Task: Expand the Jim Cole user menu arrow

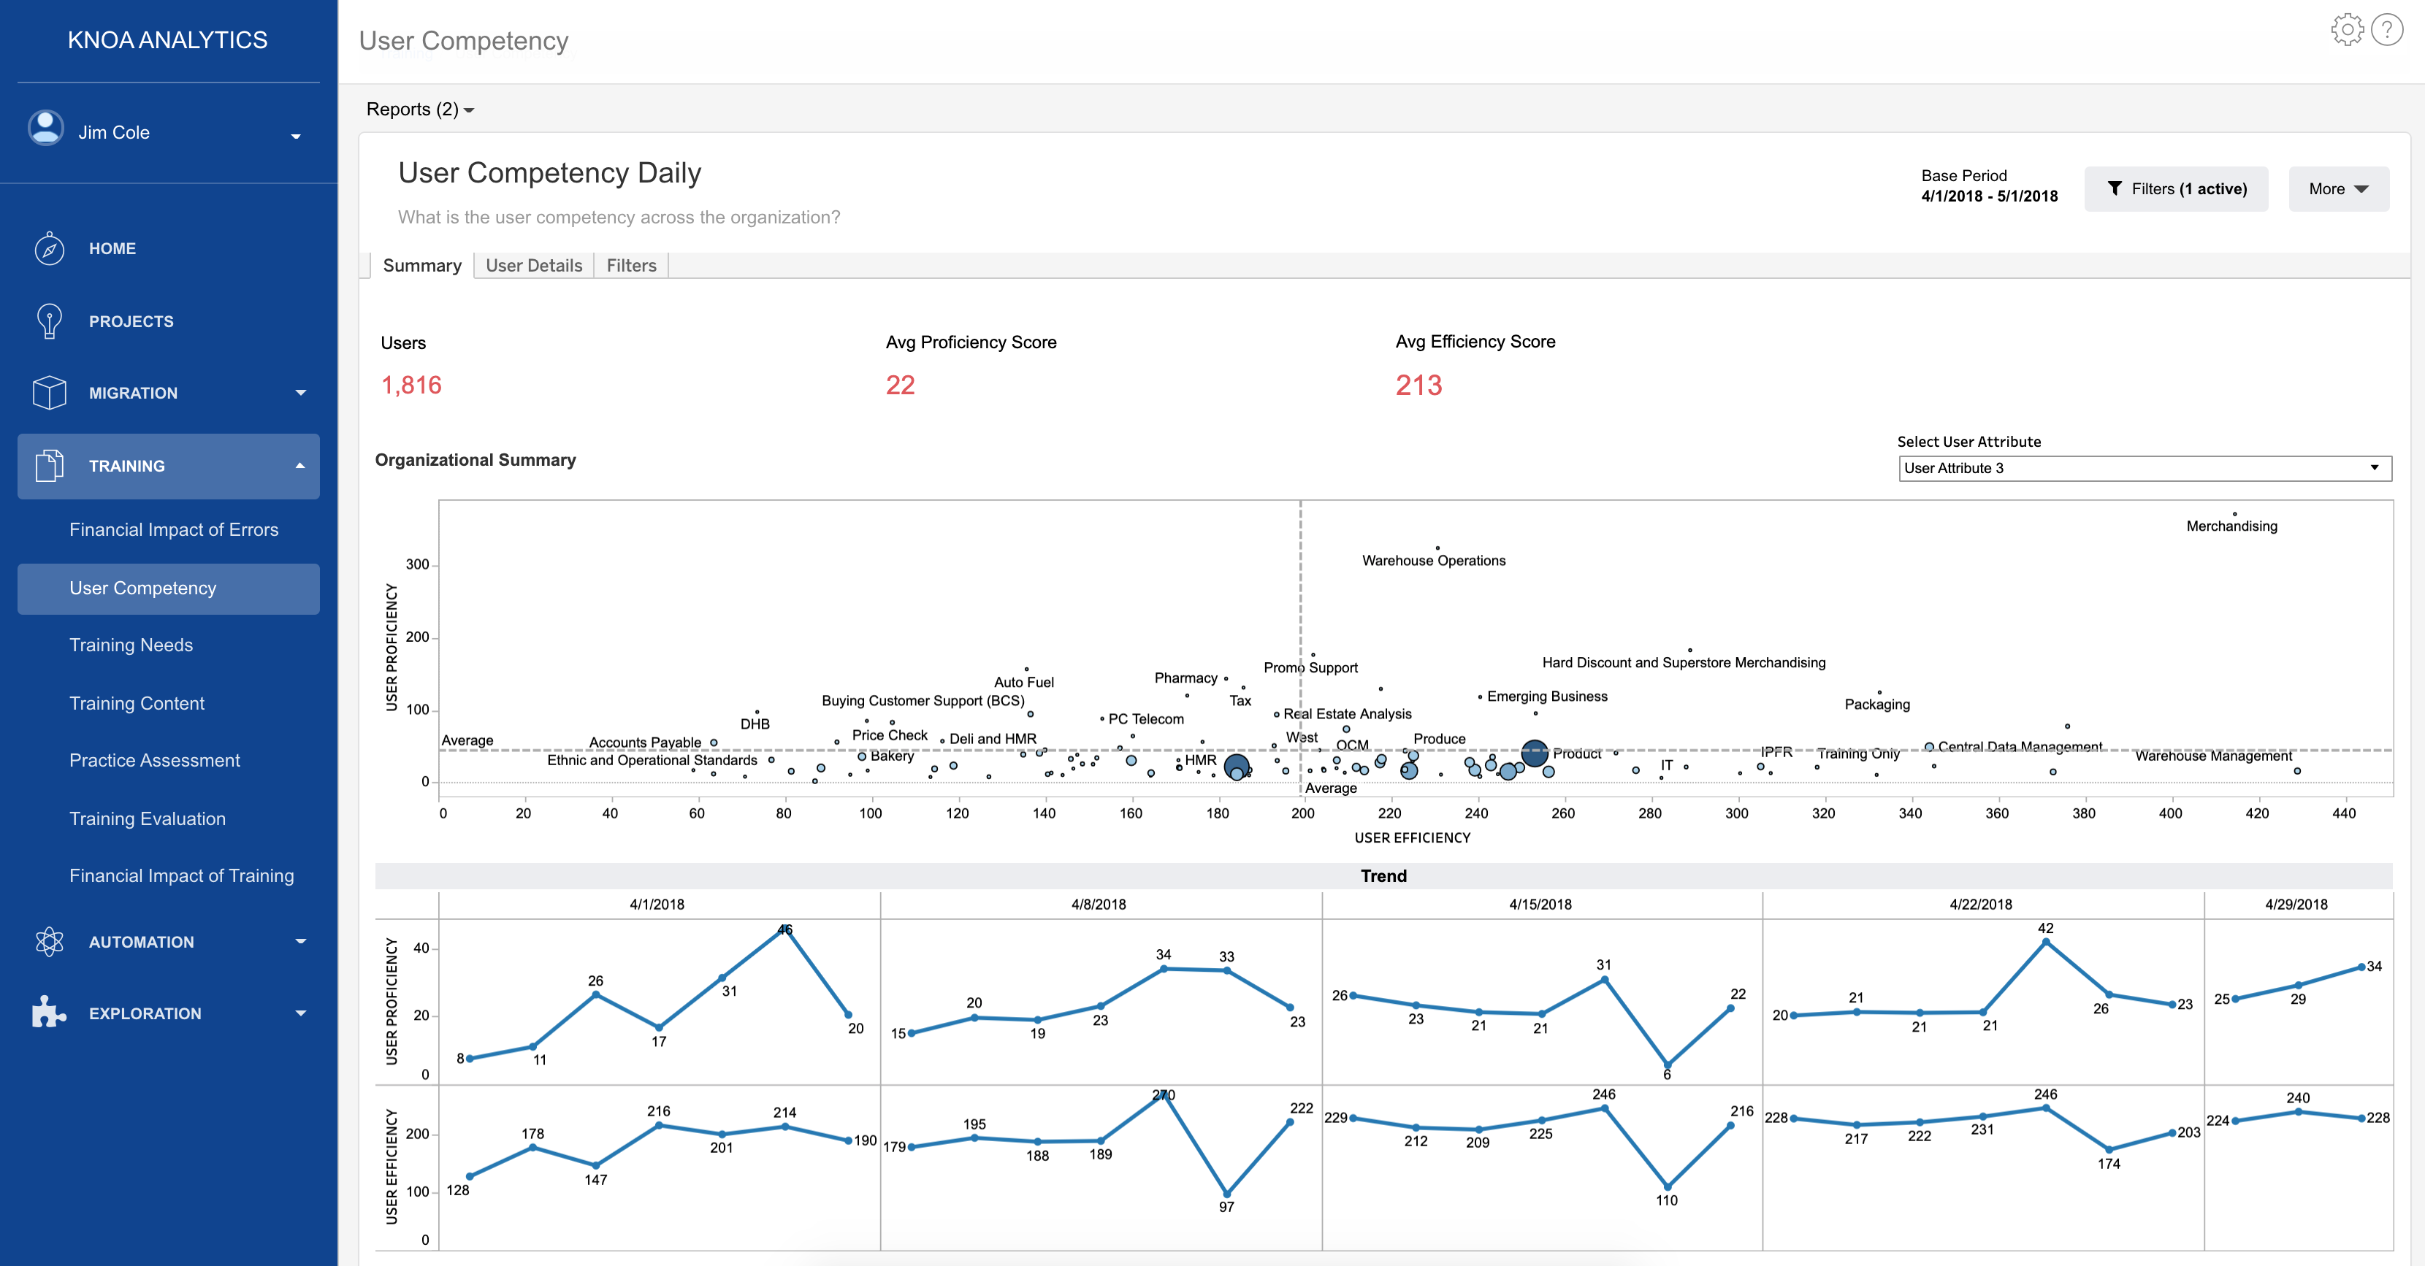Action: click(296, 137)
